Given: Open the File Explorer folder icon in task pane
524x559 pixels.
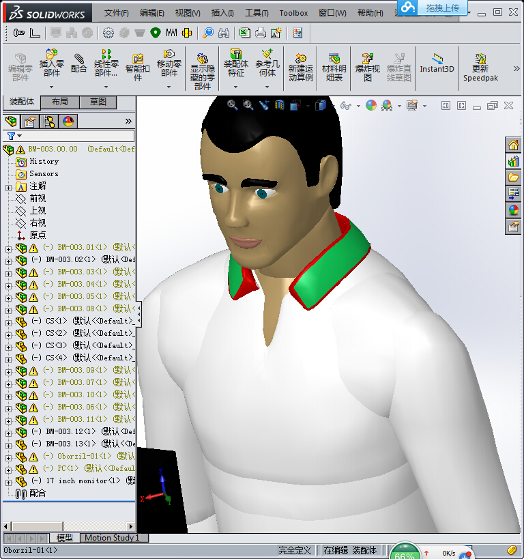Looking at the screenshot, I should [513, 177].
